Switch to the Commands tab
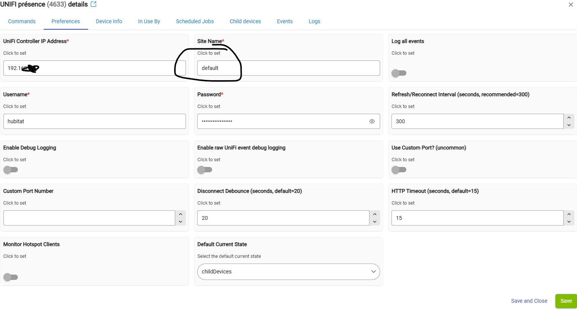The height and width of the screenshot is (313, 577). point(22,21)
